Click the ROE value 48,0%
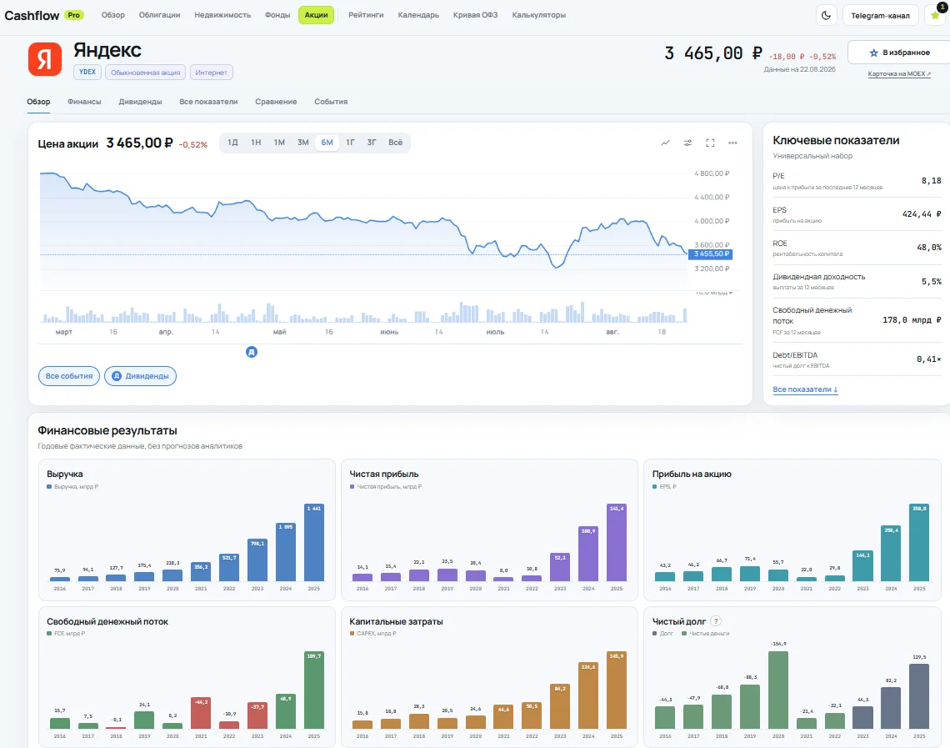This screenshot has width=950, height=748. [x=929, y=248]
